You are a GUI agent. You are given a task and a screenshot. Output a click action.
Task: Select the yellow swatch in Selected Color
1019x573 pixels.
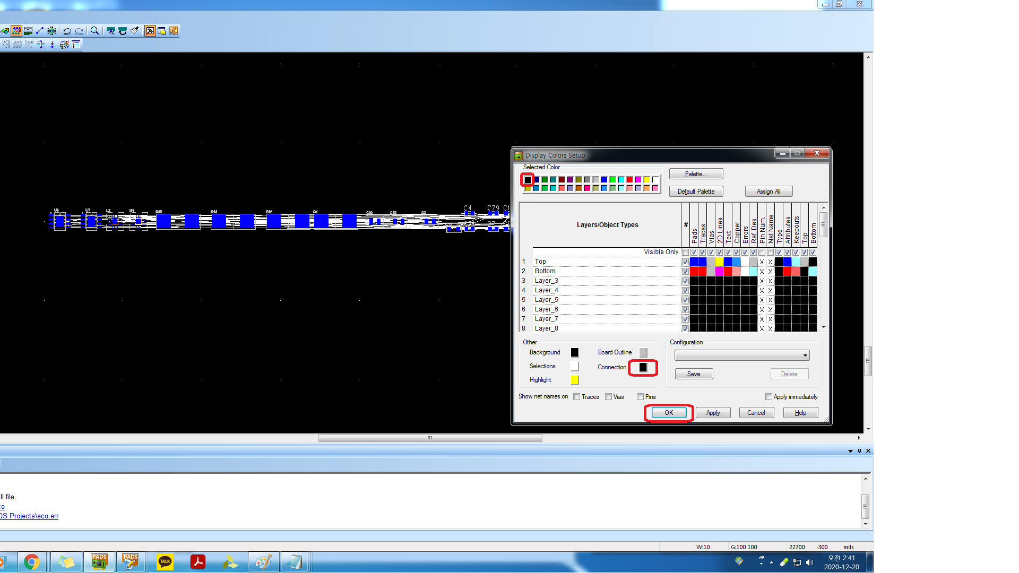point(646,180)
